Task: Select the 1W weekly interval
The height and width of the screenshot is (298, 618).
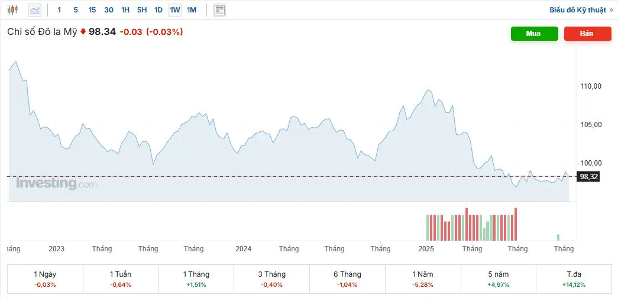Action: (175, 10)
